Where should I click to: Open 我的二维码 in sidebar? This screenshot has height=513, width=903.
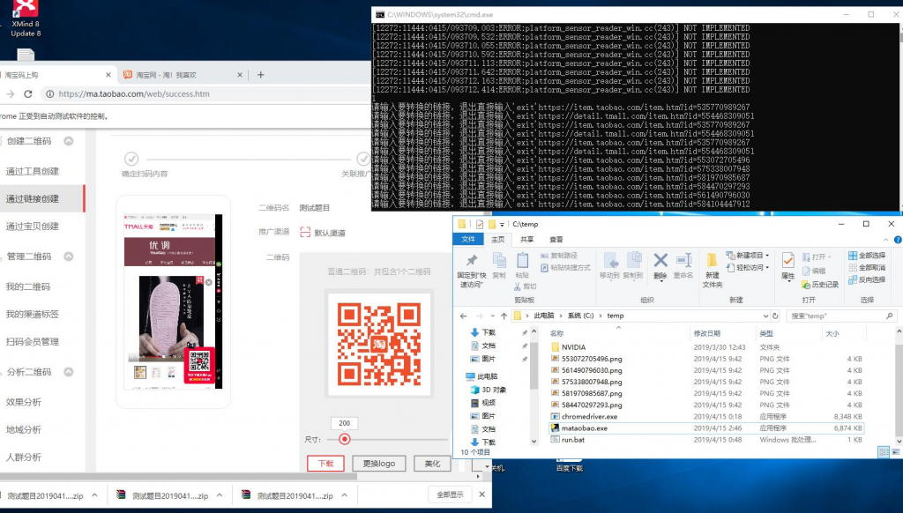(x=27, y=286)
